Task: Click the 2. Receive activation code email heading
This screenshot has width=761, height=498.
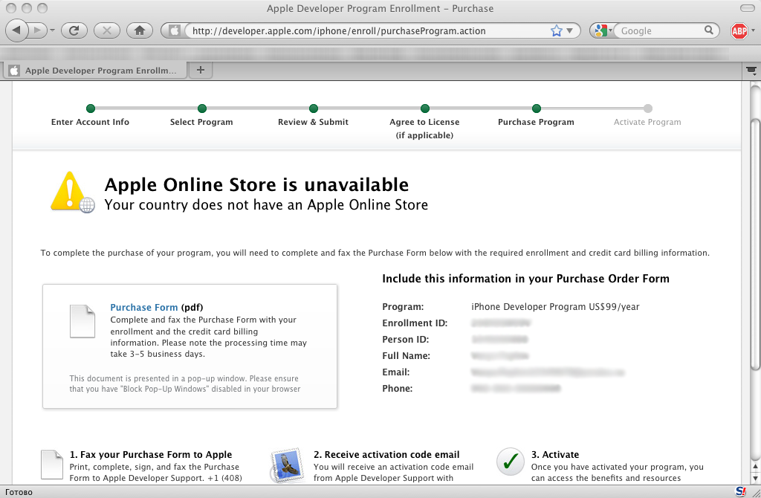Action: coord(386,454)
